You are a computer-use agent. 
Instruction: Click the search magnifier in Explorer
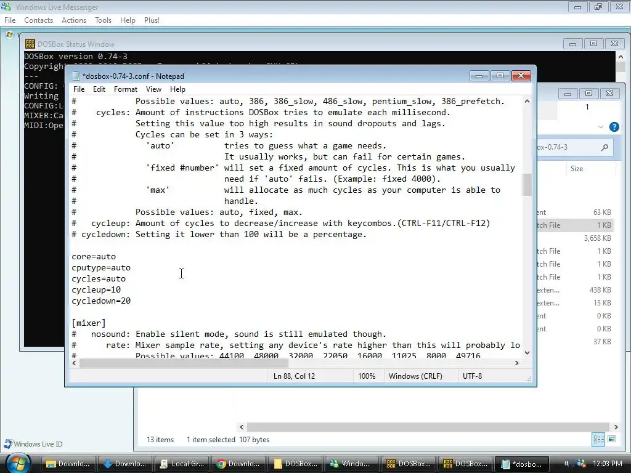[605, 147]
